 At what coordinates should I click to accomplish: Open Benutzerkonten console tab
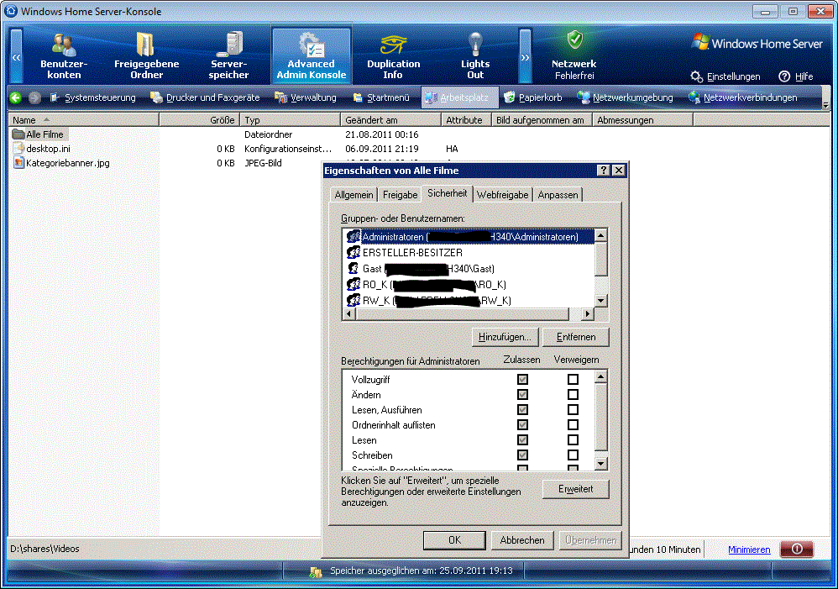(x=64, y=55)
